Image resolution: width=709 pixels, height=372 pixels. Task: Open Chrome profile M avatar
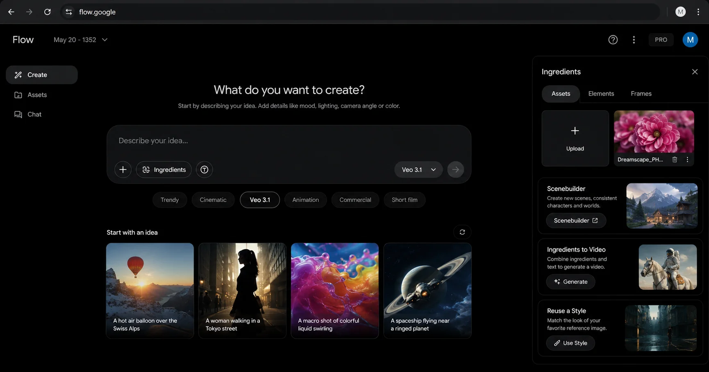coord(680,12)
